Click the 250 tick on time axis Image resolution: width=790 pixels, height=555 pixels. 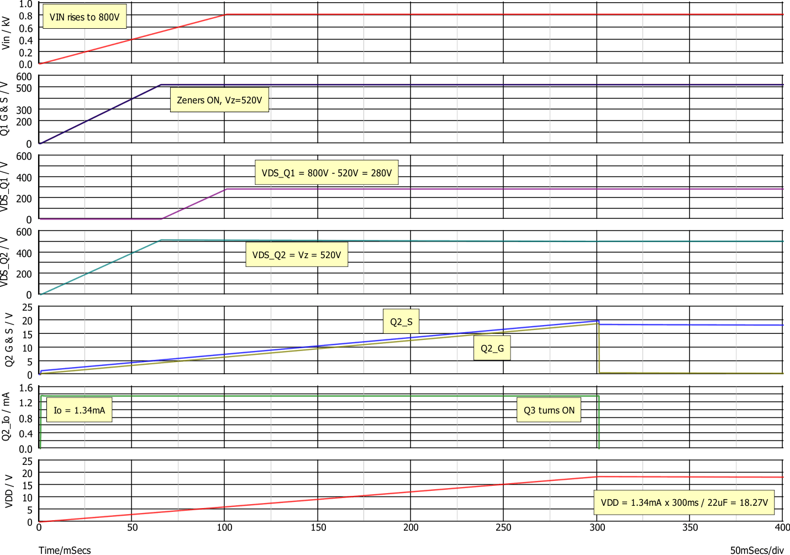coord(504,527)
